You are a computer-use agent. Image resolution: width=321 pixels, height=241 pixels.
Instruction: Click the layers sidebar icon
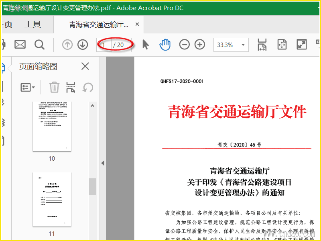3,123
